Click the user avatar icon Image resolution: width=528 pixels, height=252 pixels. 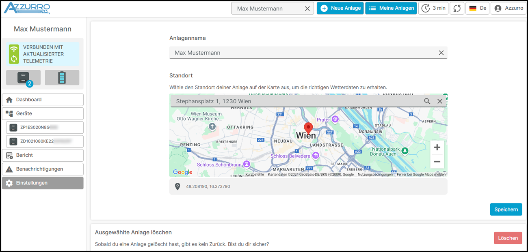tap(498, 8)
